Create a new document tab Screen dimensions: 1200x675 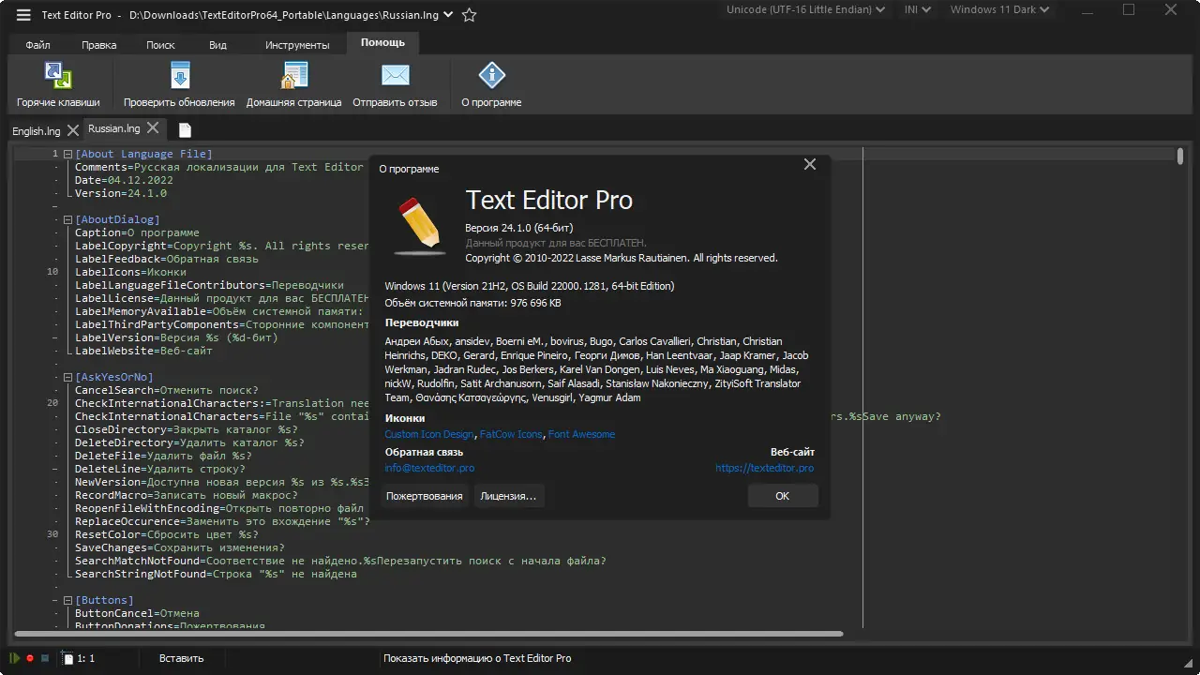(185, 130)
